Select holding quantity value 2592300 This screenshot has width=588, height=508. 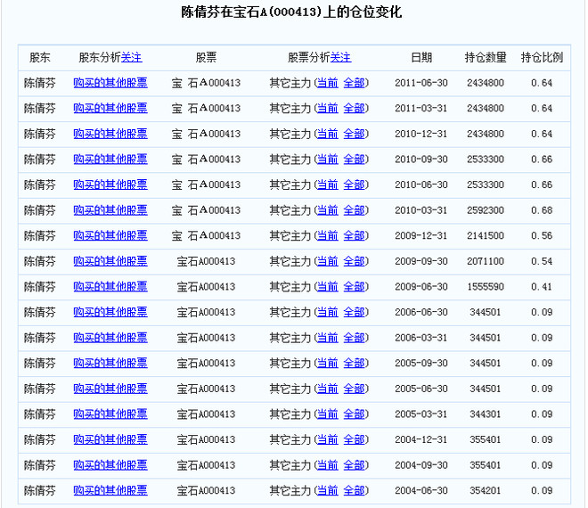pyautogui.click(x=486, y=210)
